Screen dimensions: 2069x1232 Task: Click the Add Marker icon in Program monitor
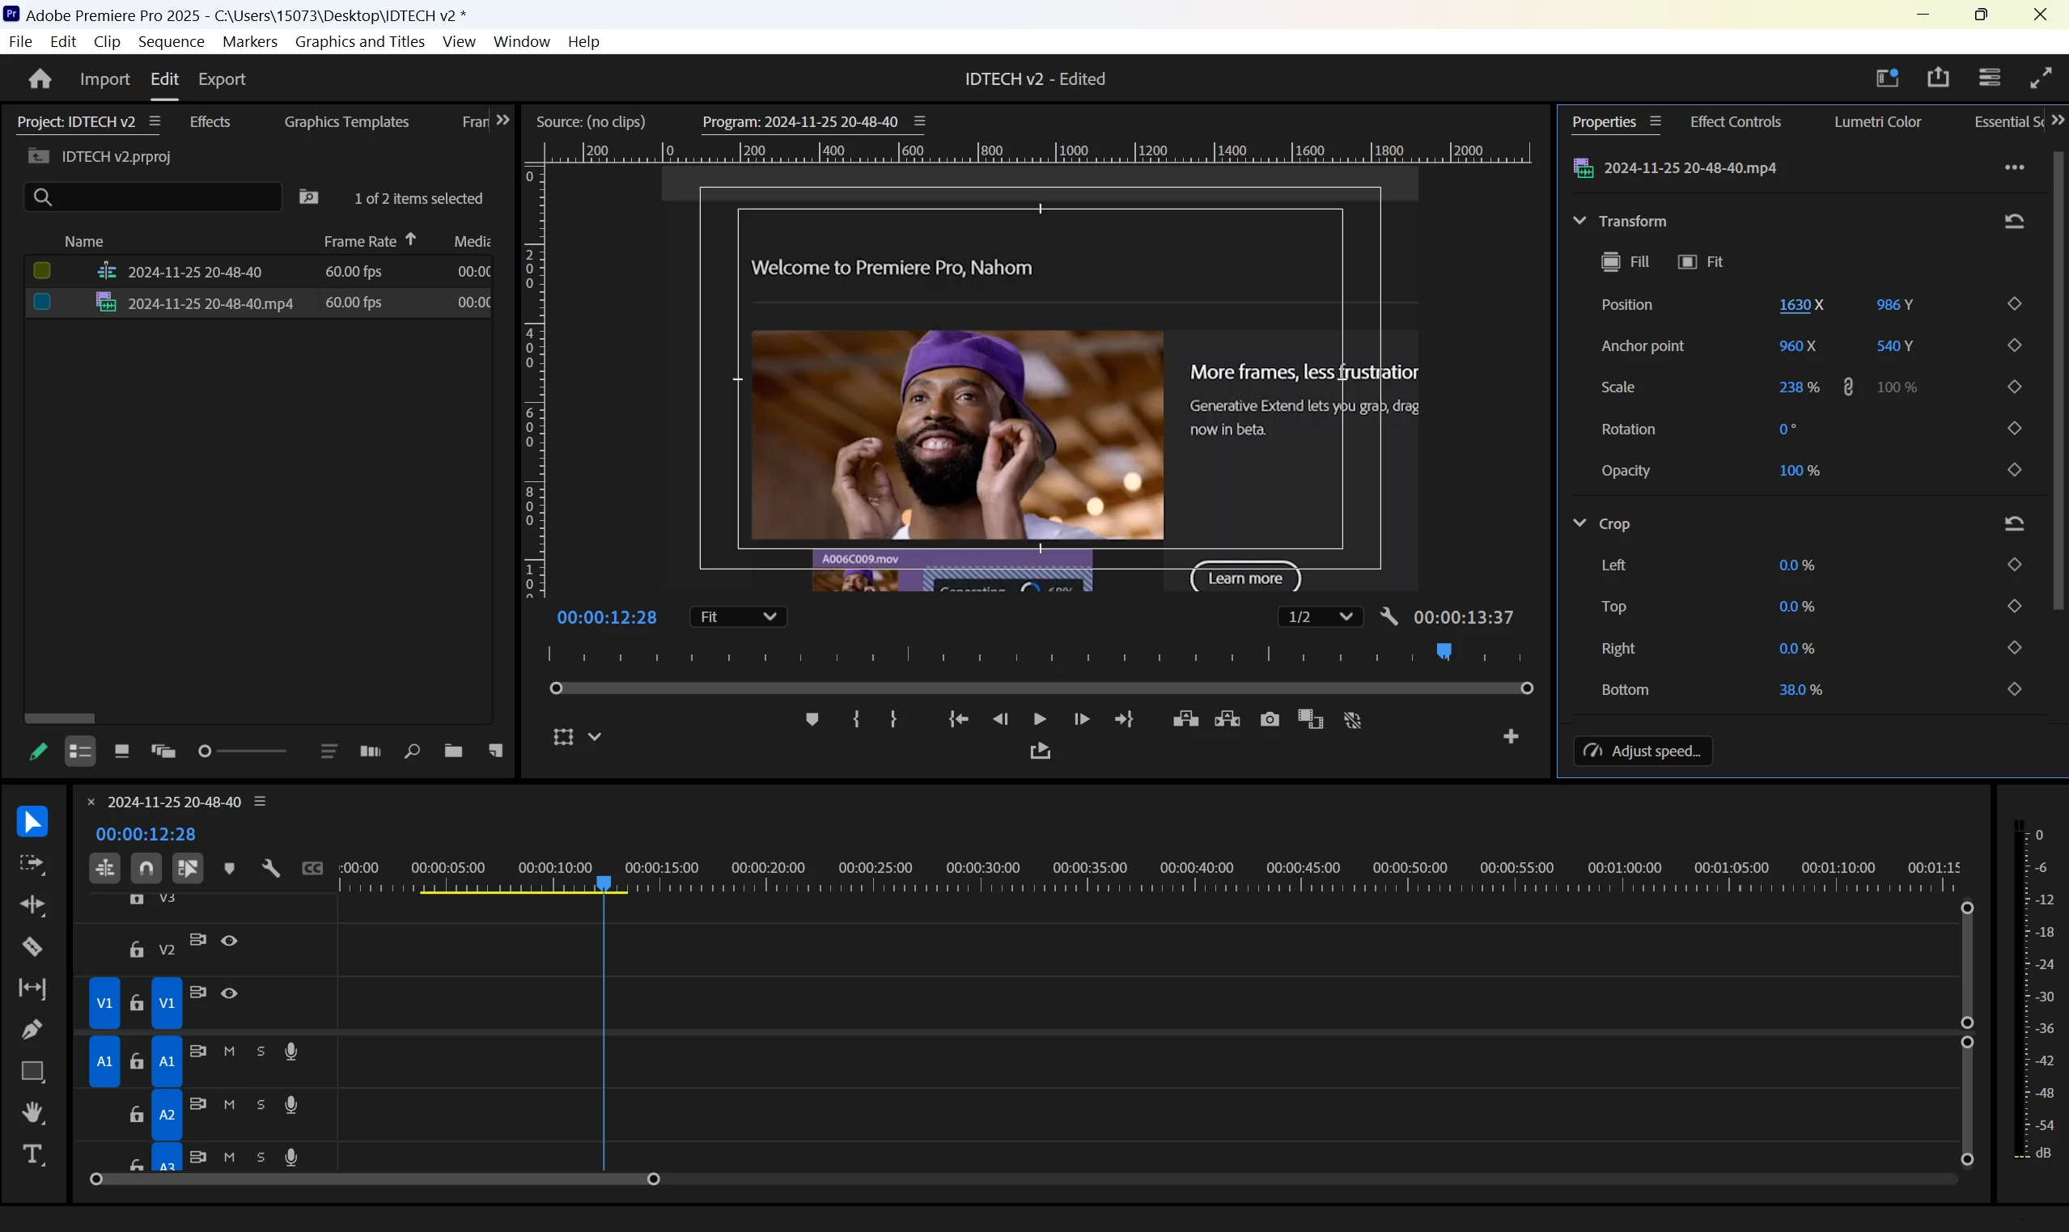(812, 720)
